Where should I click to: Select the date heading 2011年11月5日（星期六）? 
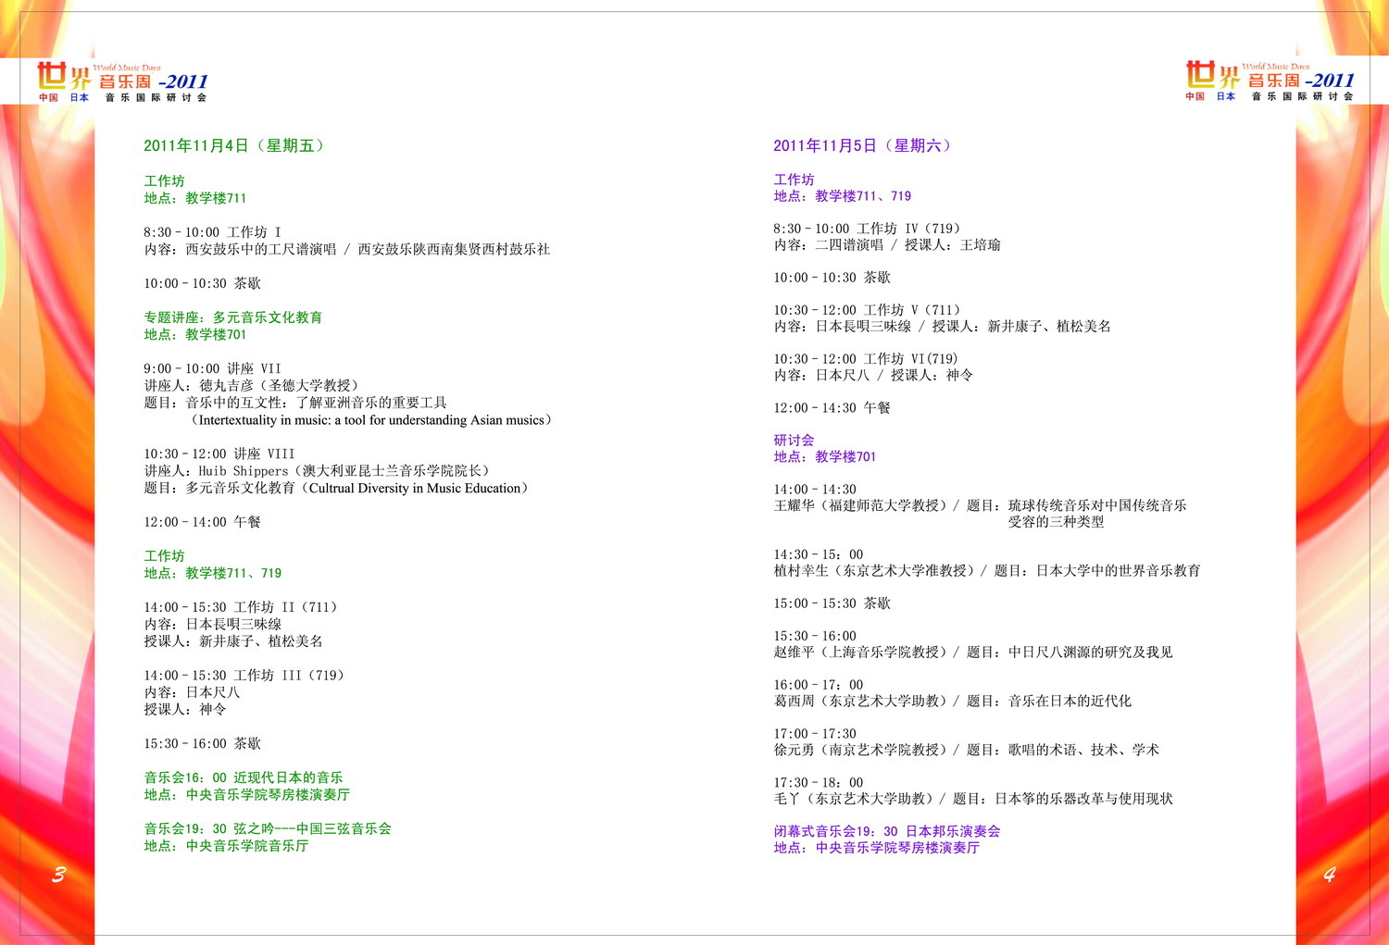[x=864, y=146]
